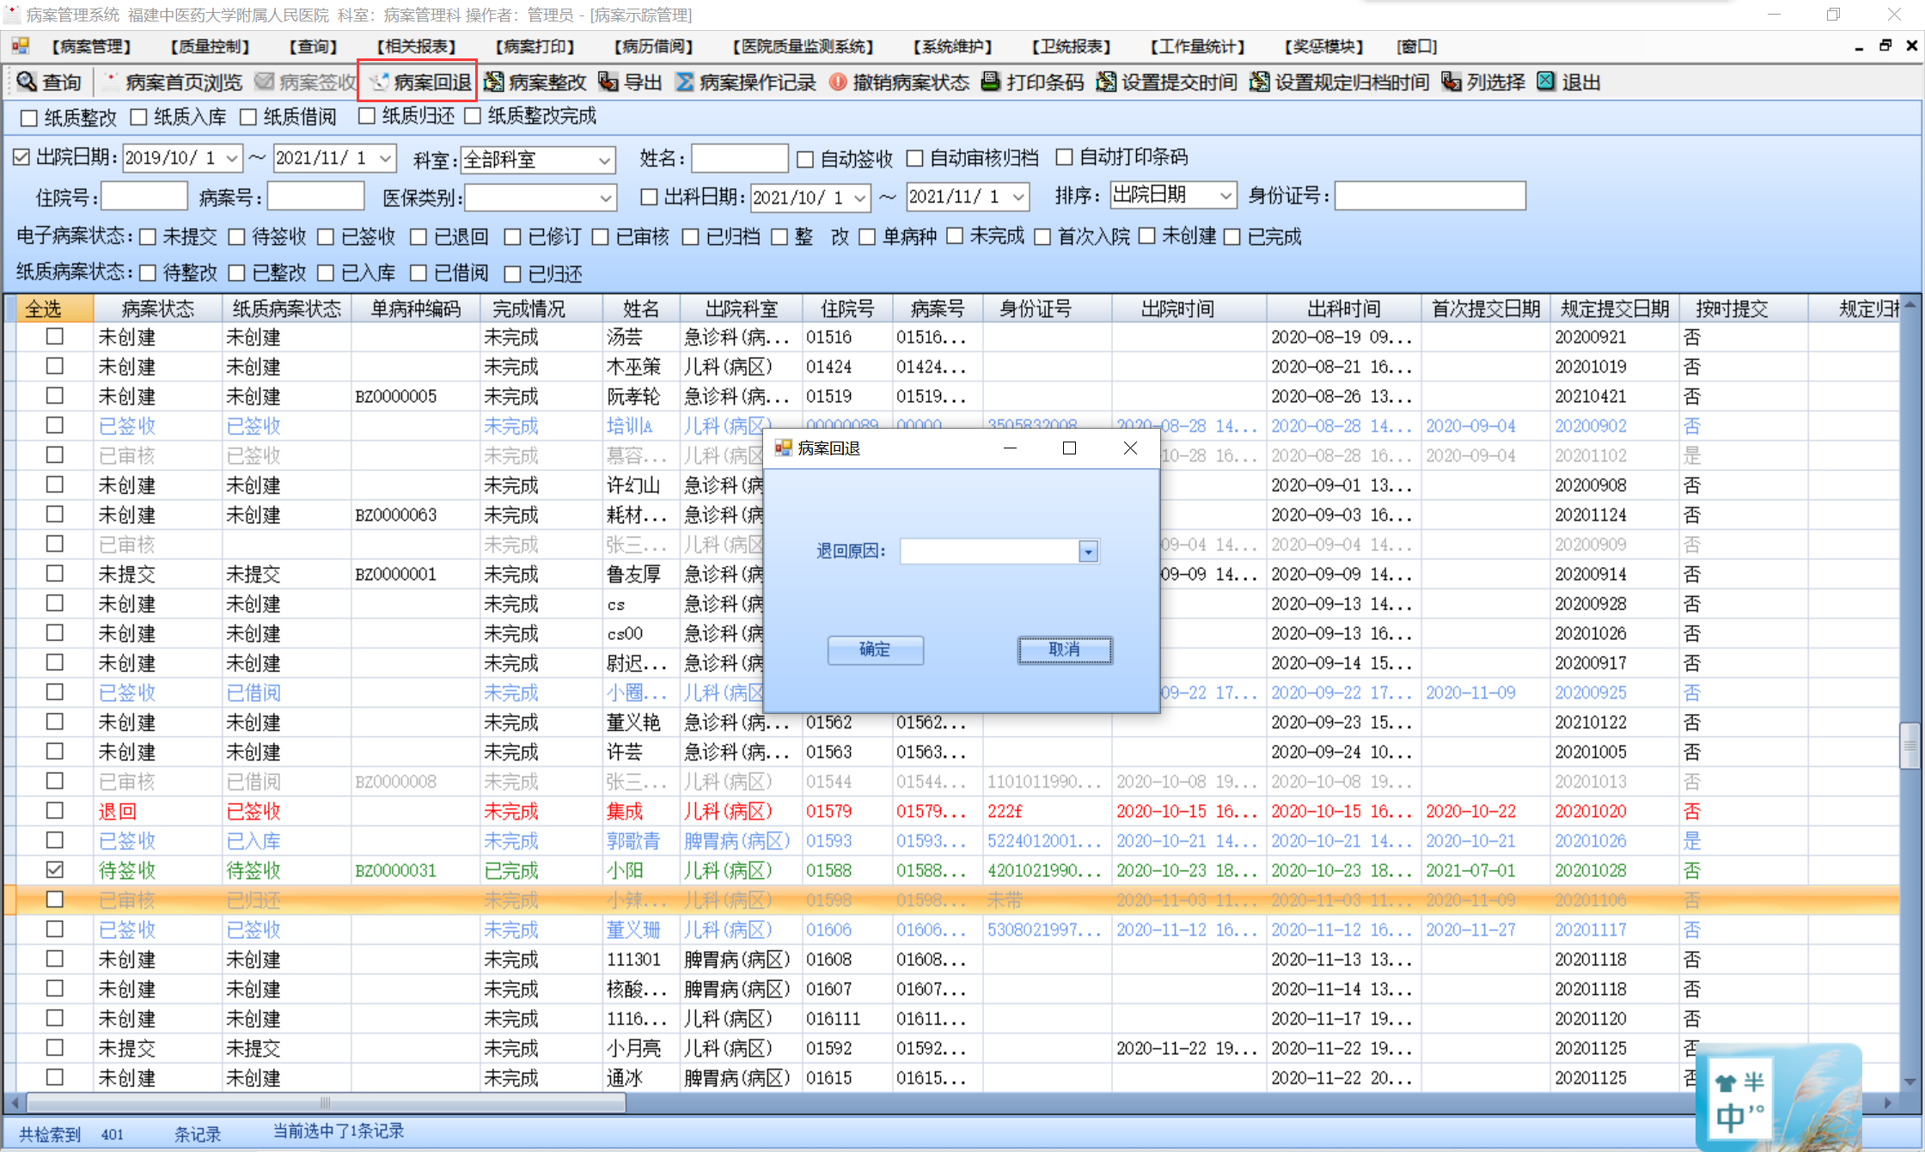This screenshot has height=1152, width=1925.
Task: Click the 取消 button in dialog
Action: tap(1064, 649)
